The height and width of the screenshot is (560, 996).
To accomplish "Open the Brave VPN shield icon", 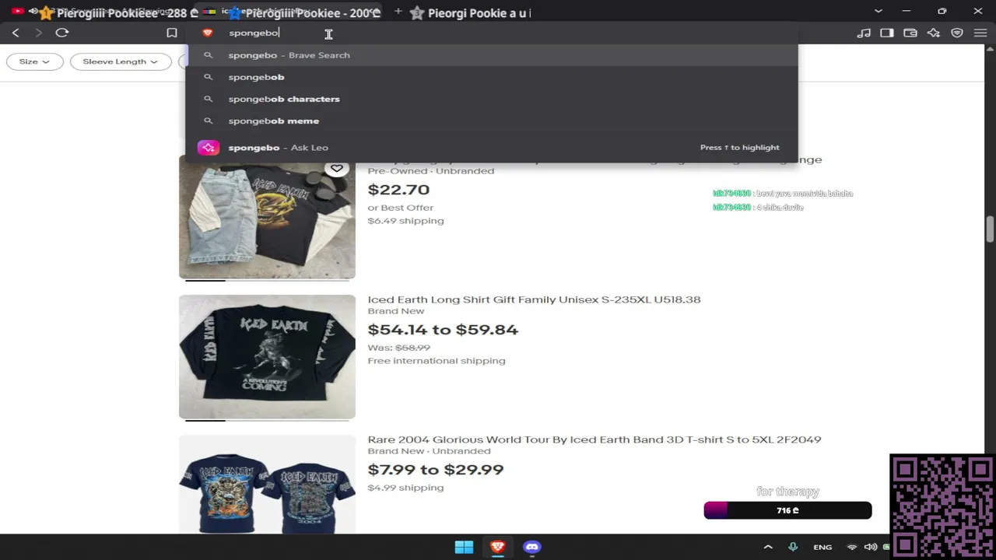I will pos(957,33).
